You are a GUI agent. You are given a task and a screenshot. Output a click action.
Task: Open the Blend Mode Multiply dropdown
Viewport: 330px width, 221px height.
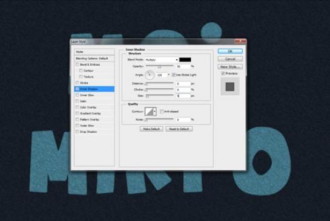coord(162,60)
